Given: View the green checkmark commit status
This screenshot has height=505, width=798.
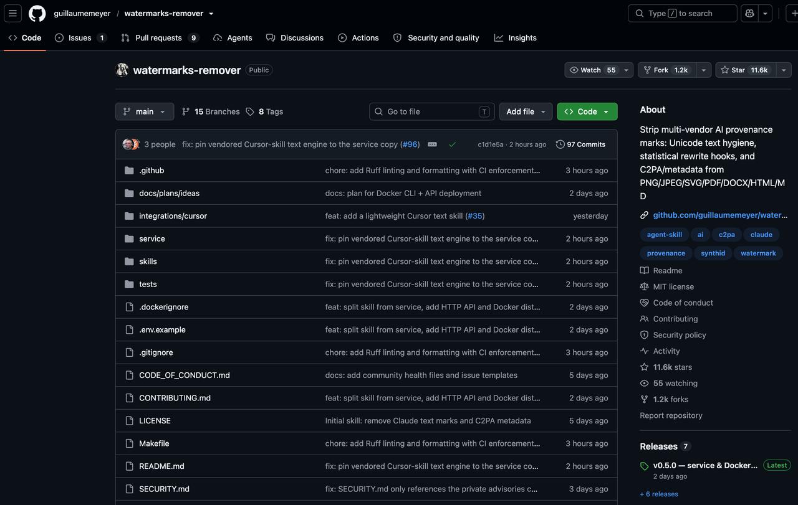Looking at the screenshot, I should 452,144.
